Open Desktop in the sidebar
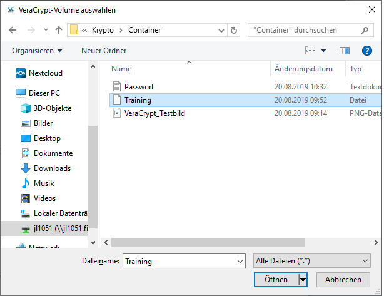The image size is (384, 296). 47,138
